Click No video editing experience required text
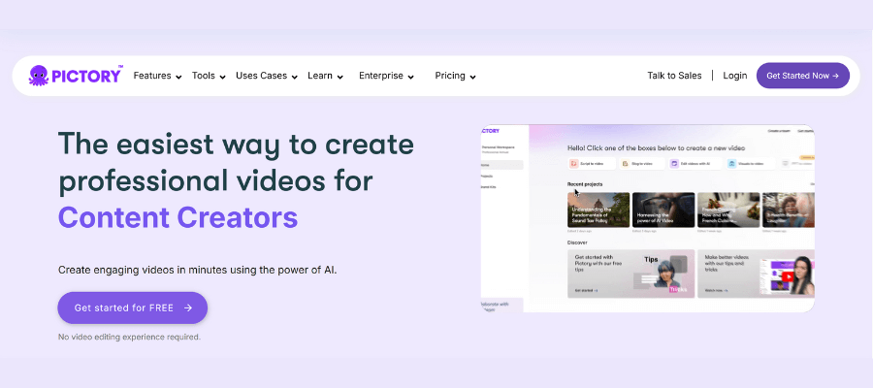 [129, 337]
